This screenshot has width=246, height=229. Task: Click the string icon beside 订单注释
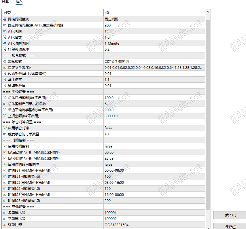(x=5, y=225)
